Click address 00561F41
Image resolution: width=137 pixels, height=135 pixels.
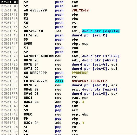[9, 89]
